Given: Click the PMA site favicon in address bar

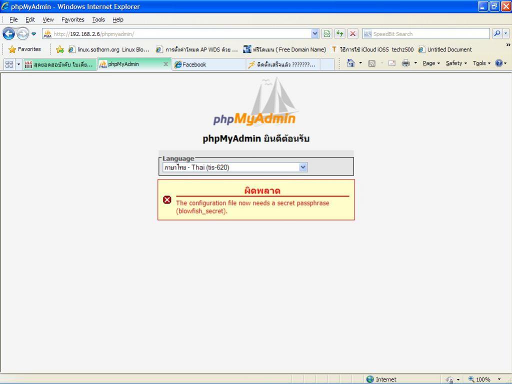Looking at the screenshot, I should click(47, 33).
